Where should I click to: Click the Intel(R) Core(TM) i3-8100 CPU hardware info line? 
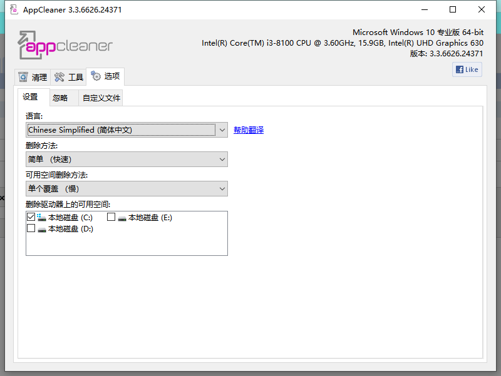342,43
